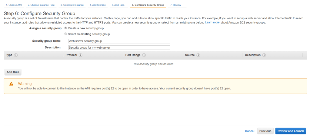Image resolution: width=310 pixels, height=138 pixels.
Task: Go to the '1. Choose AMI' step
Action: 13,5
